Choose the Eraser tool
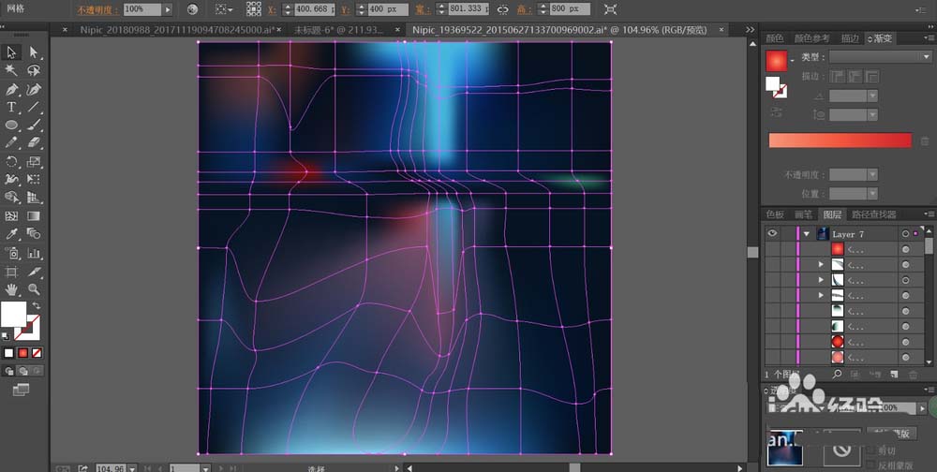The width and height of the screenshot is (937, 472). click(34, 142)
